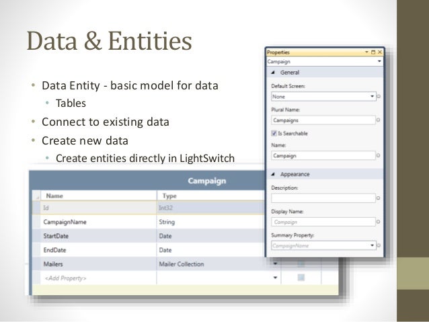
Task: Open Properties window position menu arrow
Action: (x=367, y=51)
